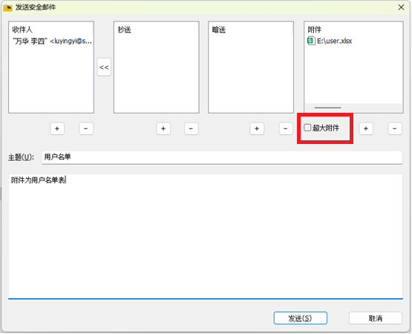The height and width of the screenshot is (334, 412).
Task: Add a BCC contact with the plus under 暗送
Action: [257, 128]
